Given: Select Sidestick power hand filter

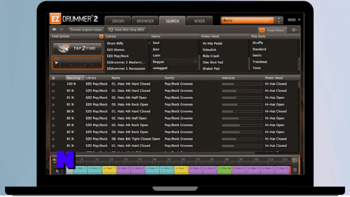Looking at the screenshot, I should [x=210, y=50].
